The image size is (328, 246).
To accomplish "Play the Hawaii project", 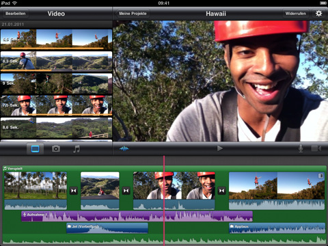I will pos(219,148).
